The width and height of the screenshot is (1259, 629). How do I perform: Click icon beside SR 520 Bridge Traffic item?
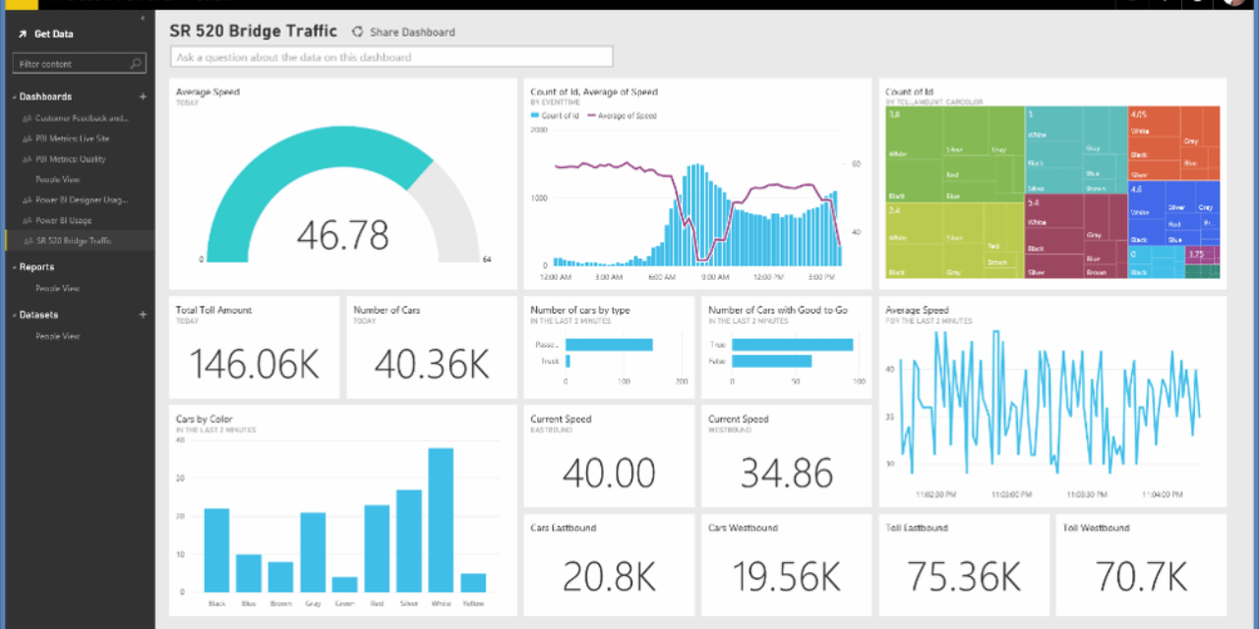[27, 241]
